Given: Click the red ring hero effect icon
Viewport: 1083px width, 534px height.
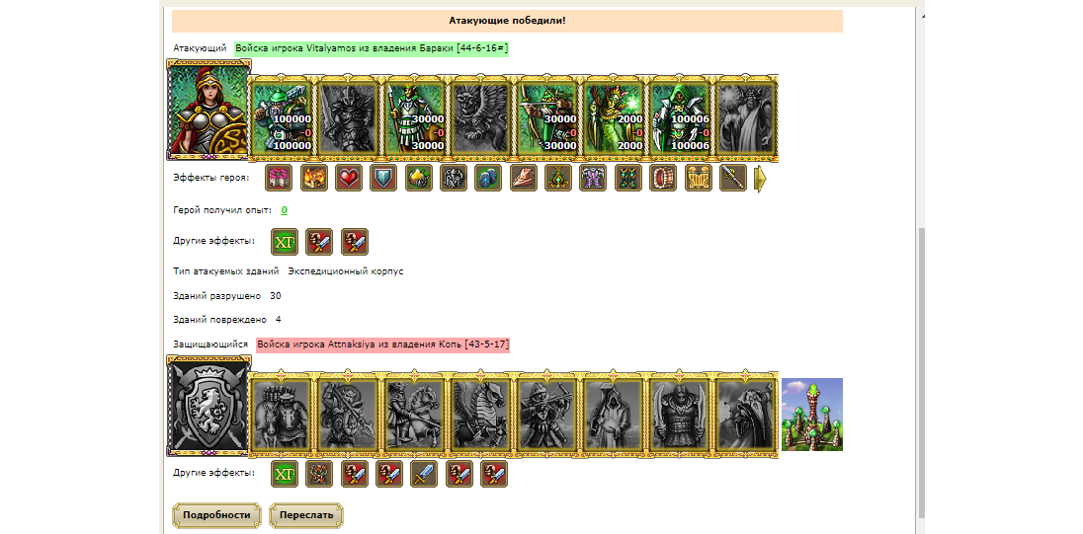Looking at the screenshot, I should tap(663, 178).
